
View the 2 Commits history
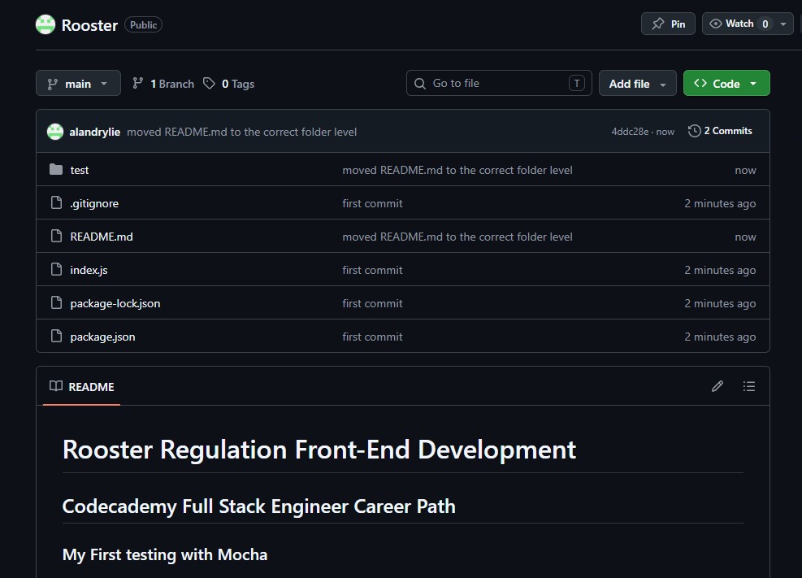[720, 131]
